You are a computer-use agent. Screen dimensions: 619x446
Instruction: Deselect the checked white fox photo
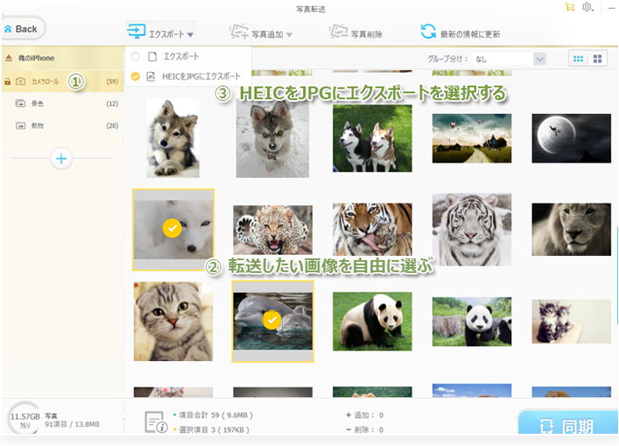pyautogui.click(x=172, y=229)
